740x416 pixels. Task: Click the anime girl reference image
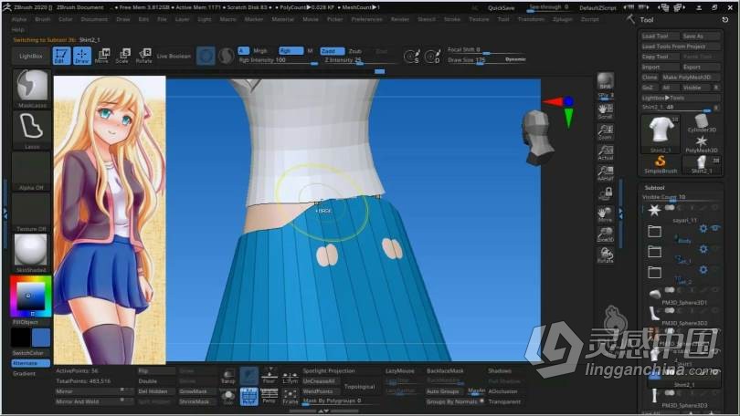click(110, 220)
